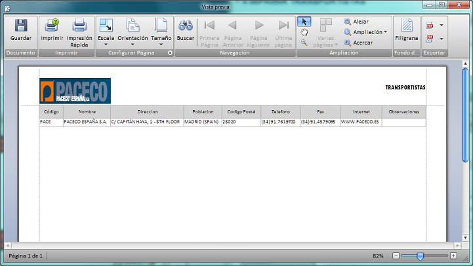
Task: Go to Primera Página
Action: pos(209,32)
